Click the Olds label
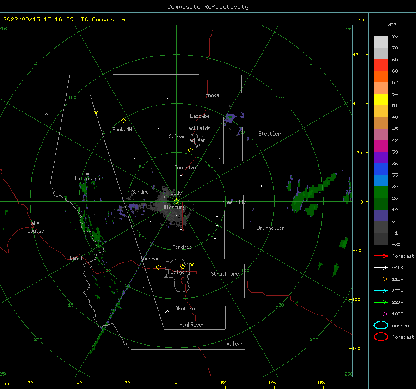This screenshot has height=389, width=416. tap(176, 193)
